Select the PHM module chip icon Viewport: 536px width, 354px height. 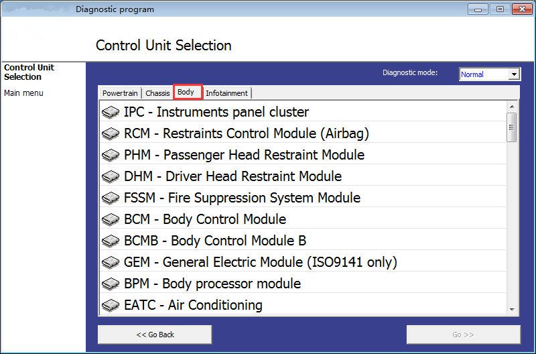[111, 156]
